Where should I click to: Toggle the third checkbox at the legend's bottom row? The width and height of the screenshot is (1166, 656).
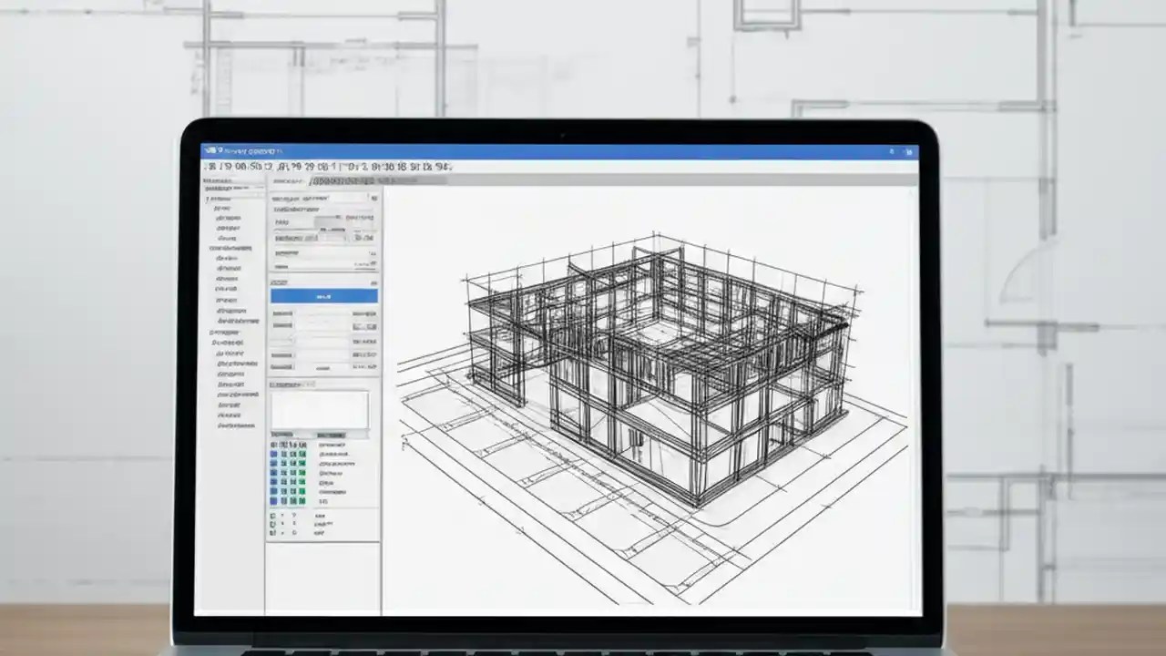coord(272,531)
